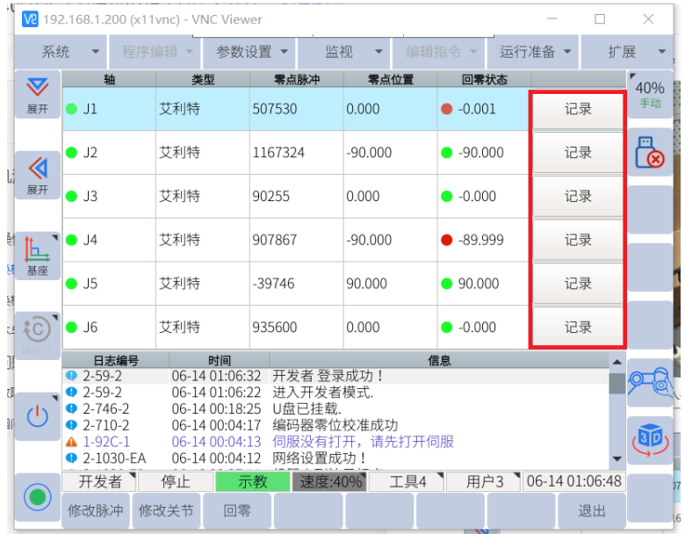The width and height of the screenshot is (685, 534).
Task: Expand the 系统 dropdown menu
Action: 61,52
